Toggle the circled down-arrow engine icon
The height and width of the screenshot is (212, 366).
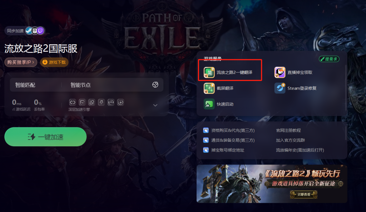point(120,102)
